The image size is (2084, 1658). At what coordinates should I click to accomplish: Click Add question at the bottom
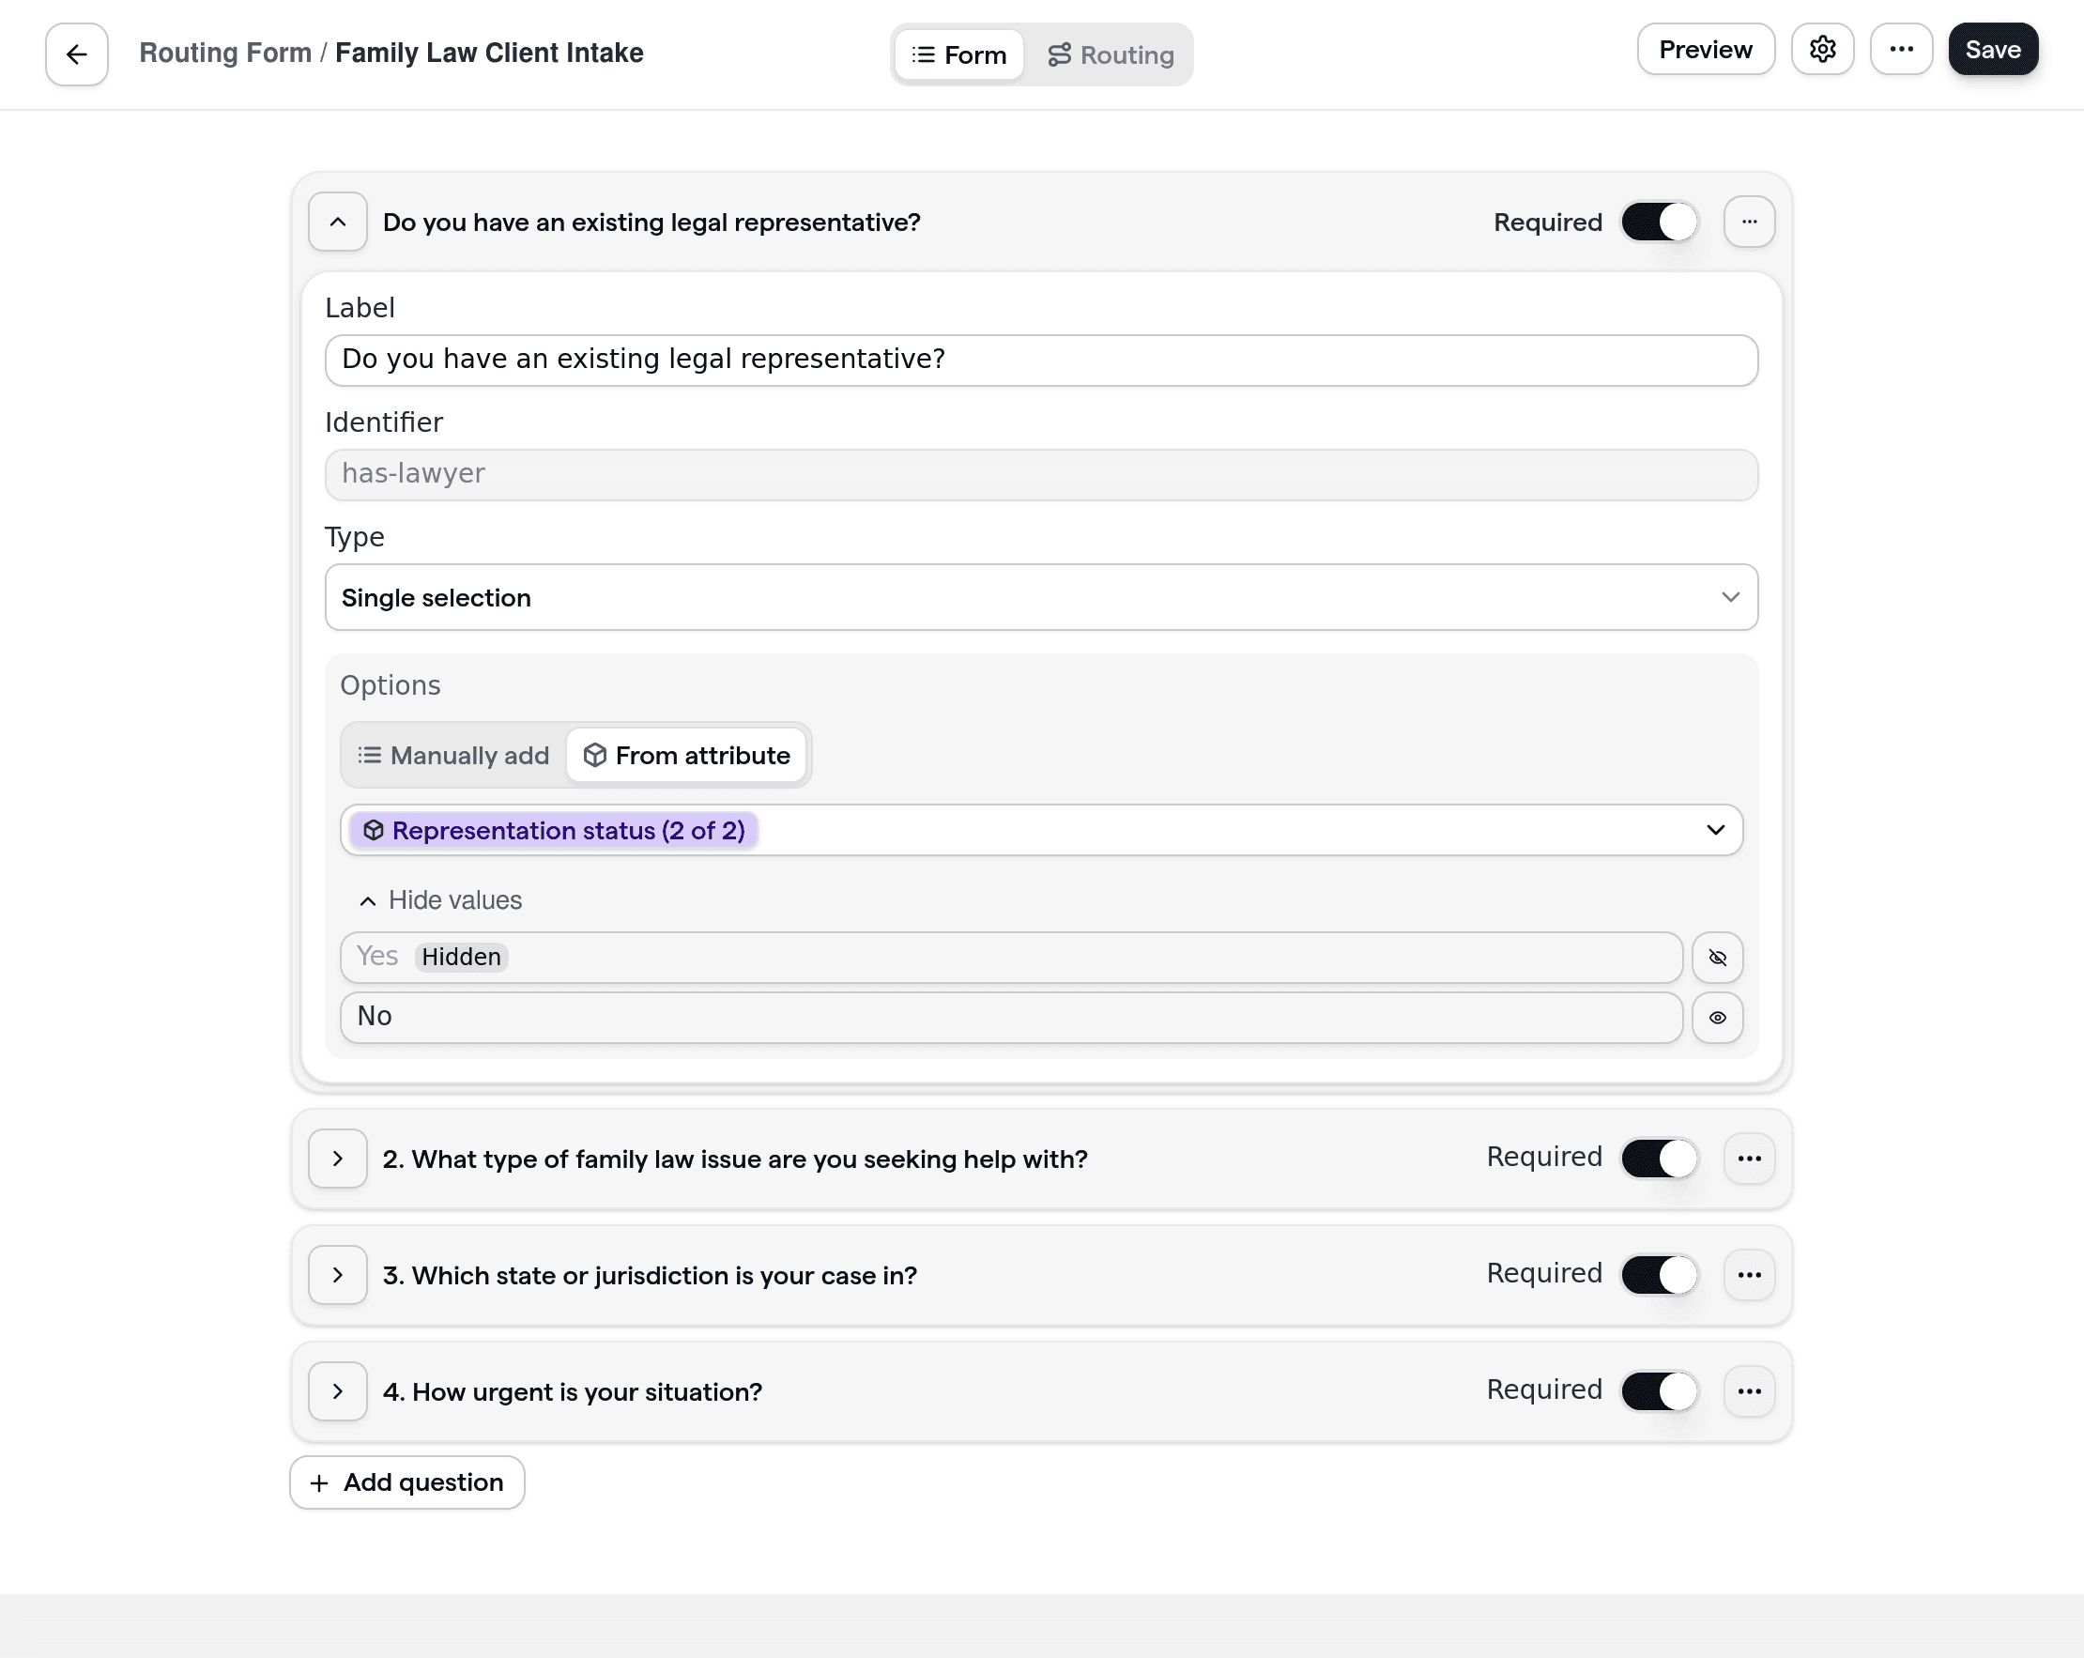[406, 1482]
